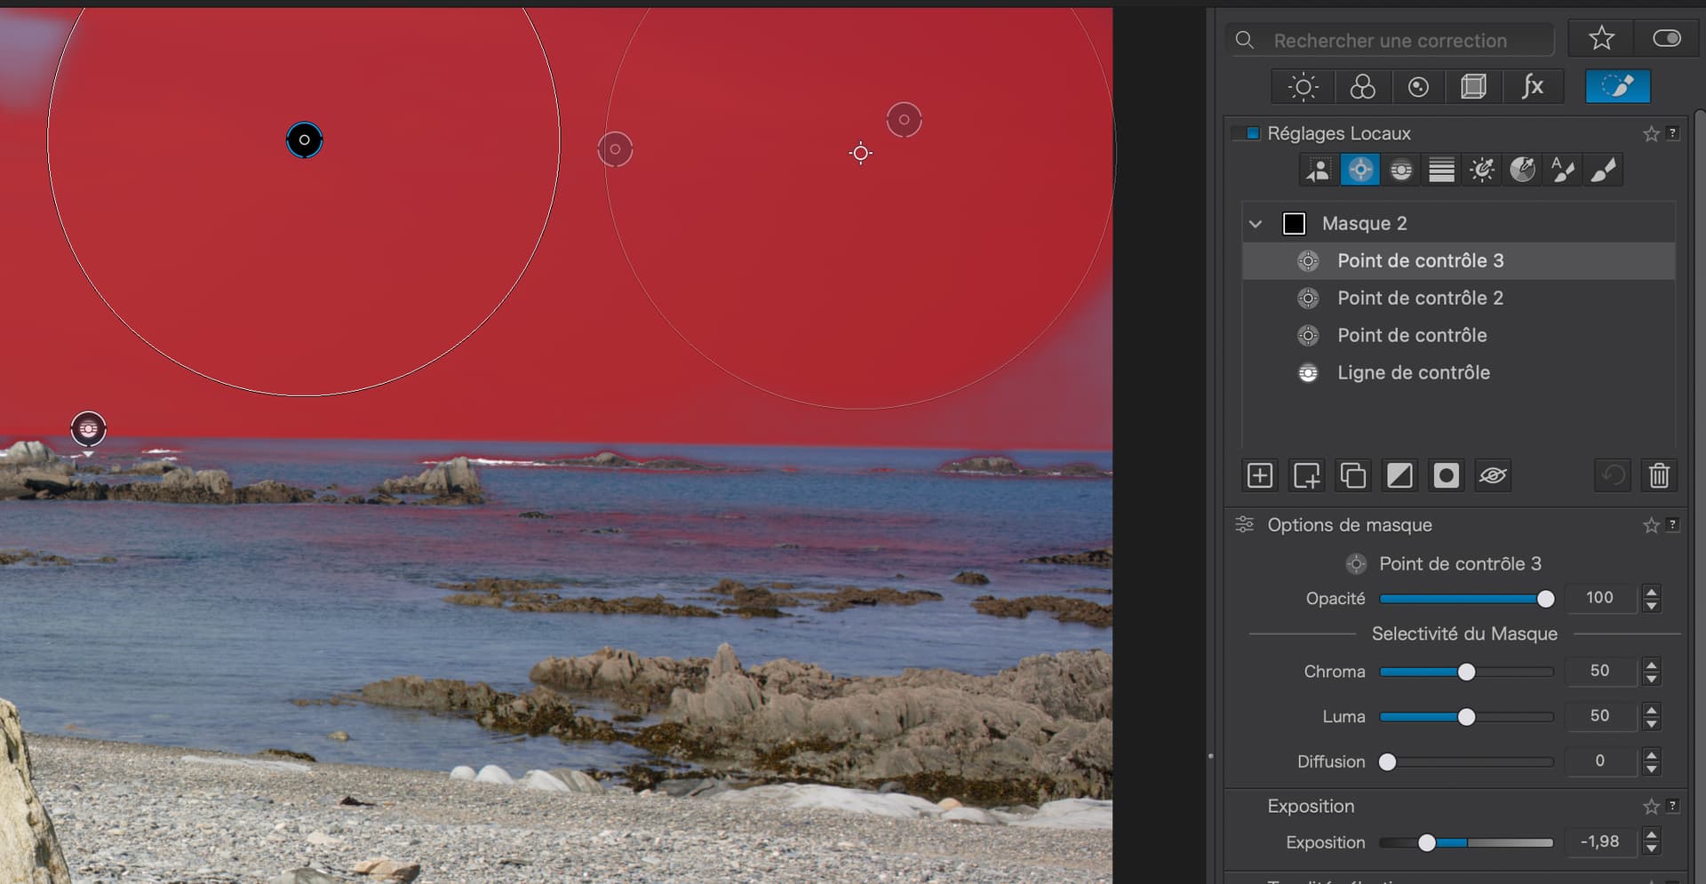Toggle the Réglages Locaux on/off switch

coord(1251,133)
